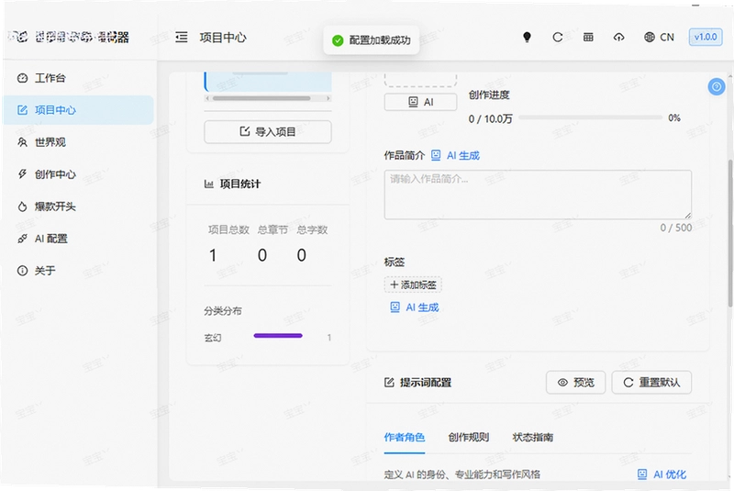The image size is (734, 491).
Task: Click 总字数 statistic label
Action: (312, 229)
